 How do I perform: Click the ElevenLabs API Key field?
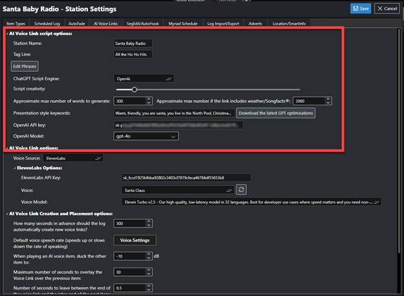coord(186,178)
